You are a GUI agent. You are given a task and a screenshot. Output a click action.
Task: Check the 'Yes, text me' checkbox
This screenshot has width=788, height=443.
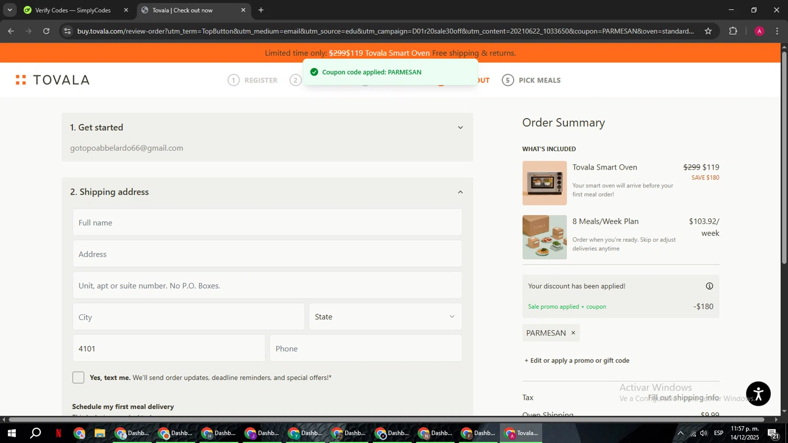click(x=78, y=377)
